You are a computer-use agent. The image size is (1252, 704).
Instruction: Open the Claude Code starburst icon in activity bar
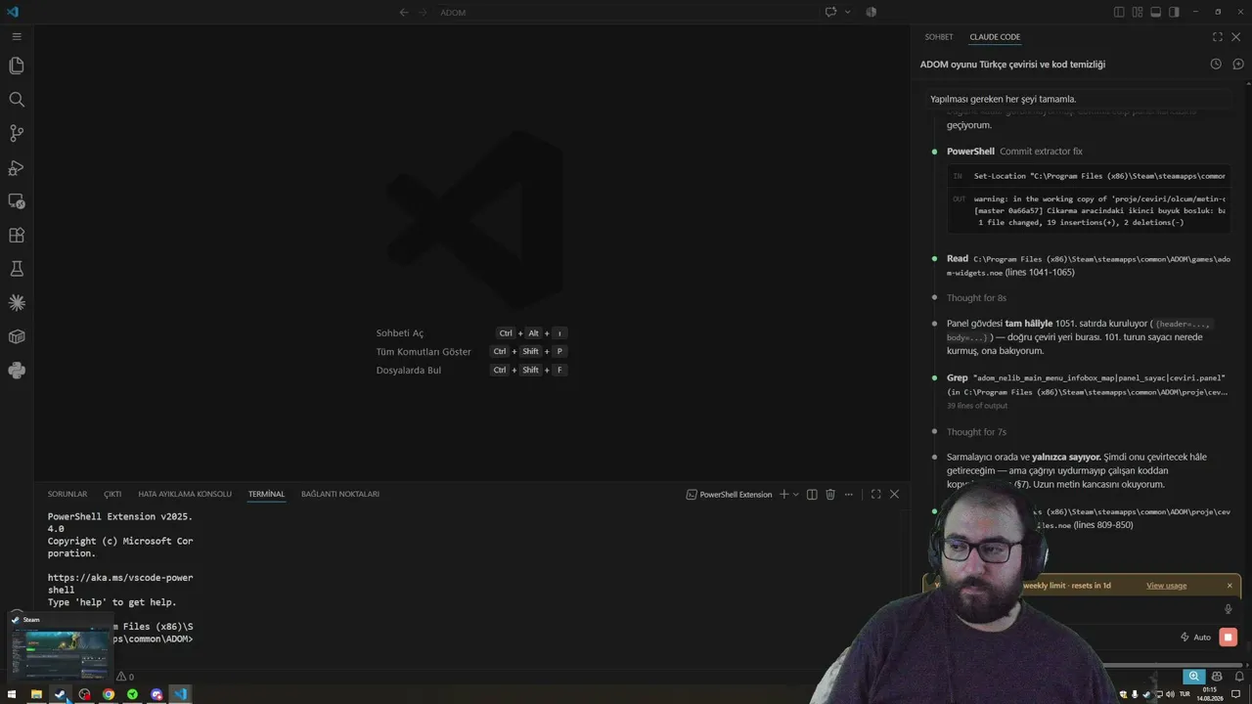[x=17, y=303]
